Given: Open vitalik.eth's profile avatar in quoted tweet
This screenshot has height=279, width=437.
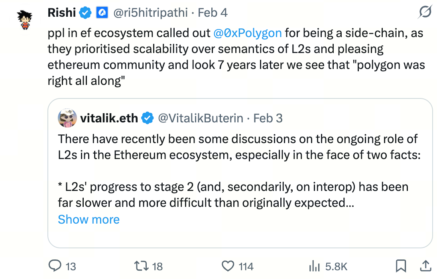Looking at the screenshot, I should click(68, 118).
